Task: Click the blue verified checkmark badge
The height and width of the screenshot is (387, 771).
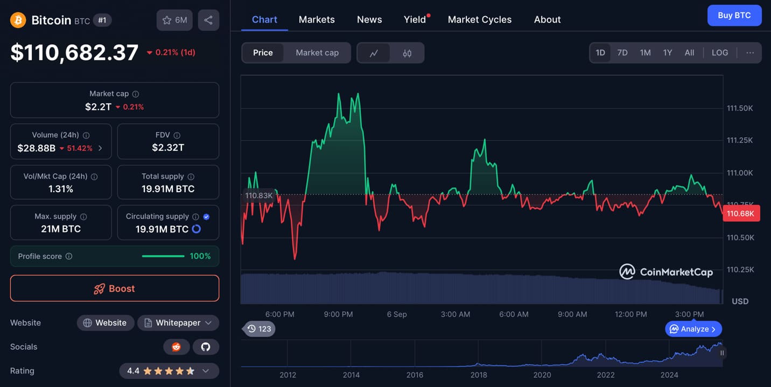Action: coord(207,216)
